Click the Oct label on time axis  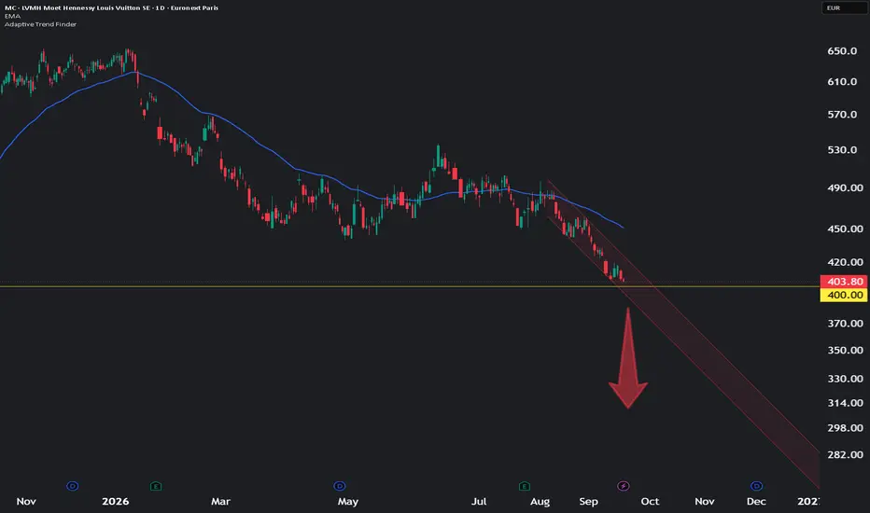[650, 502]
